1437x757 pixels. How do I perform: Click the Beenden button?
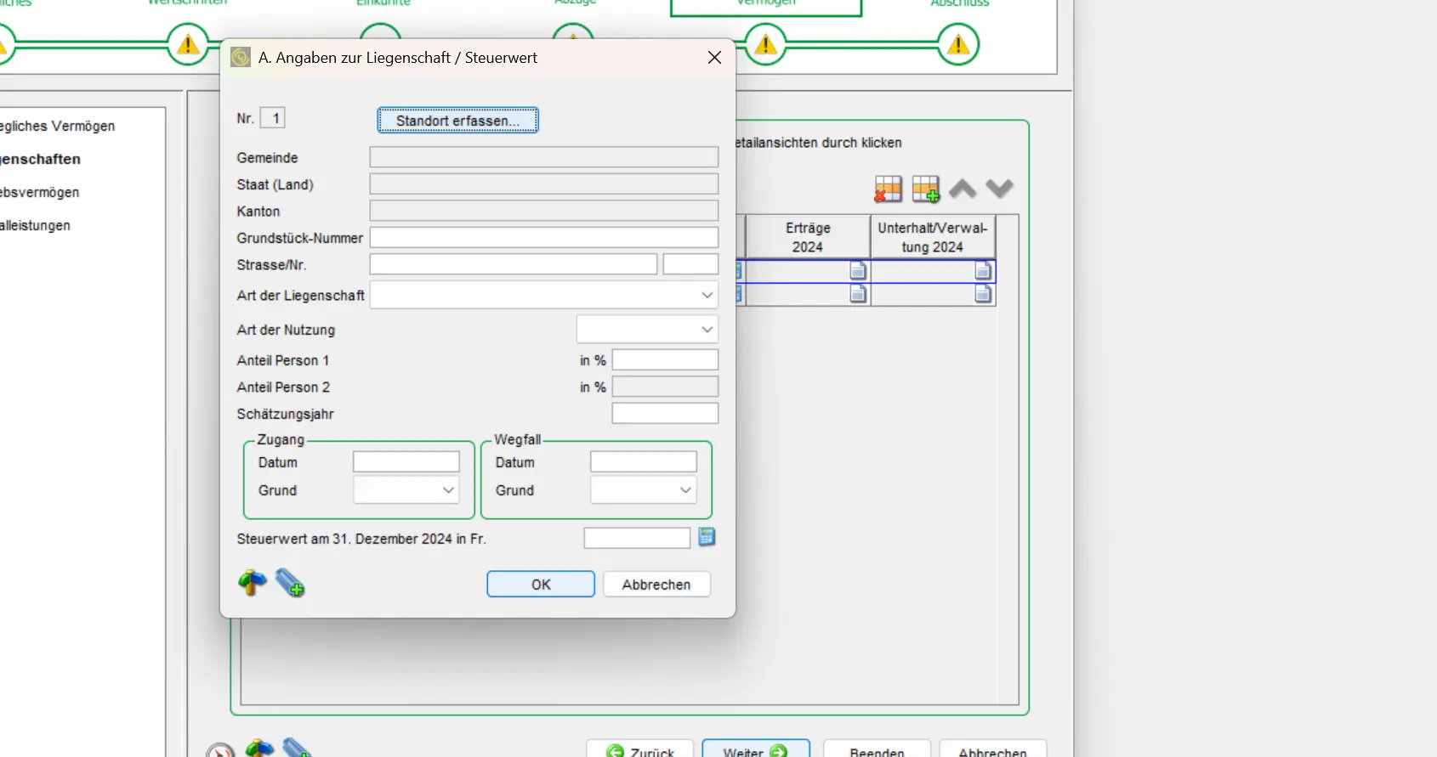(877, 749)
